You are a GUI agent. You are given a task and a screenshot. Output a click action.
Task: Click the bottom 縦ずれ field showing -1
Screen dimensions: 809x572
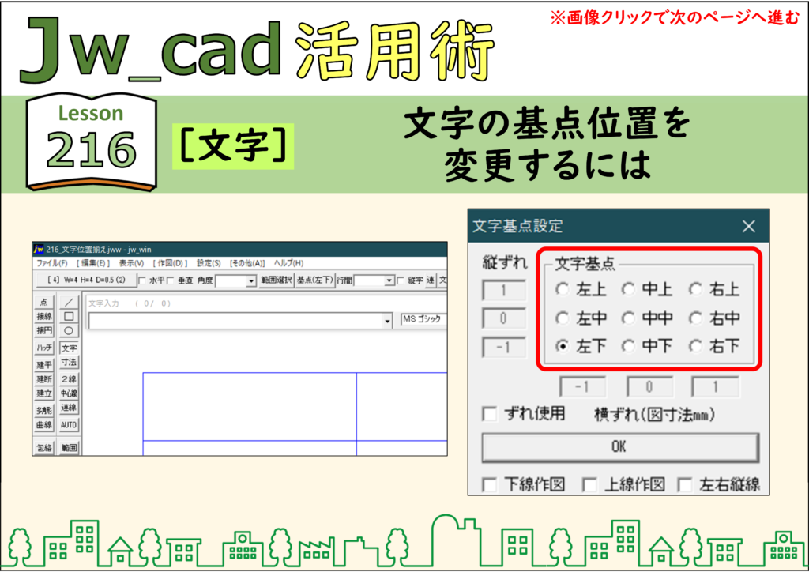pos(504,347)
